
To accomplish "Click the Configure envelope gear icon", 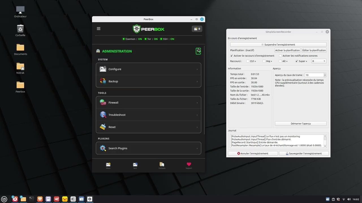I will [x=103, y=69].
